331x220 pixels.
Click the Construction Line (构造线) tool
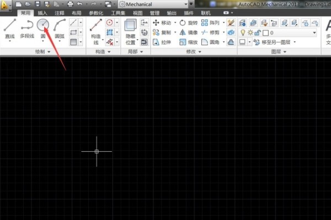pyautogui.click(x=95, y=25)
